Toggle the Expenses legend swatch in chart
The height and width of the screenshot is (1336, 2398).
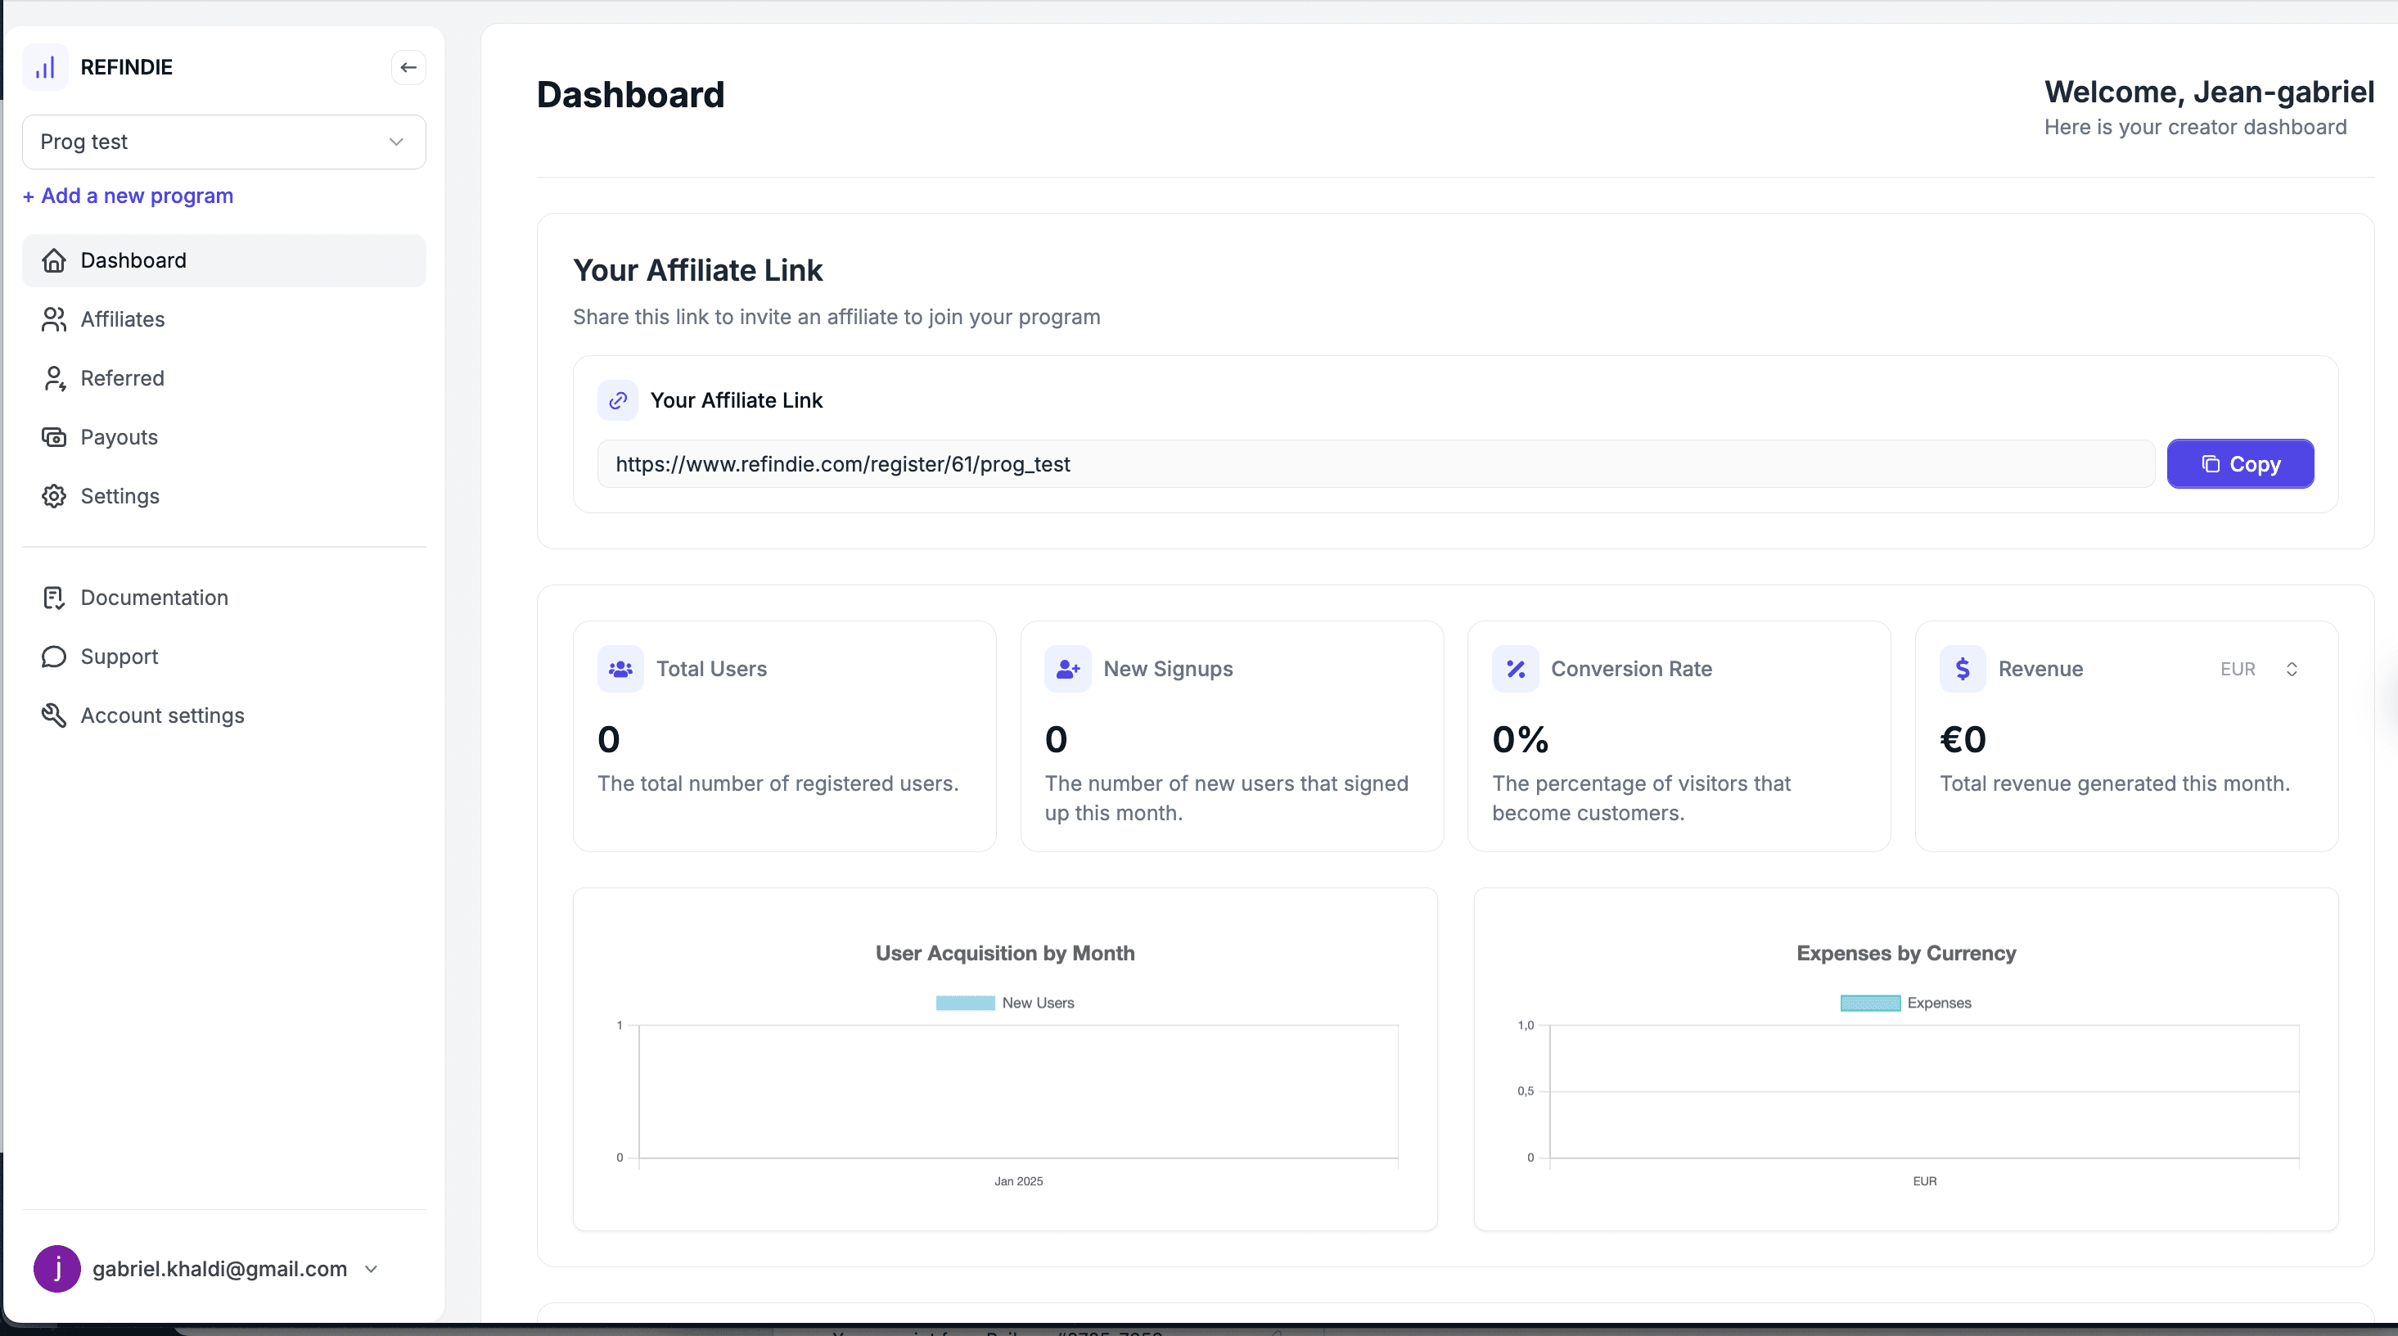[1869, 1003]
